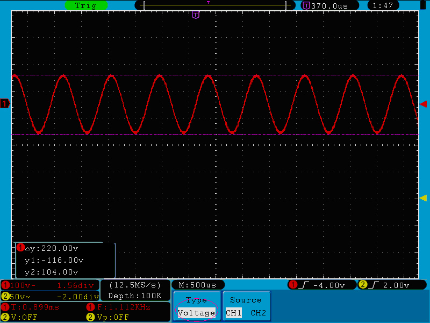Click the yellow CH2 trigger level arrow

(x=424, y=198)
